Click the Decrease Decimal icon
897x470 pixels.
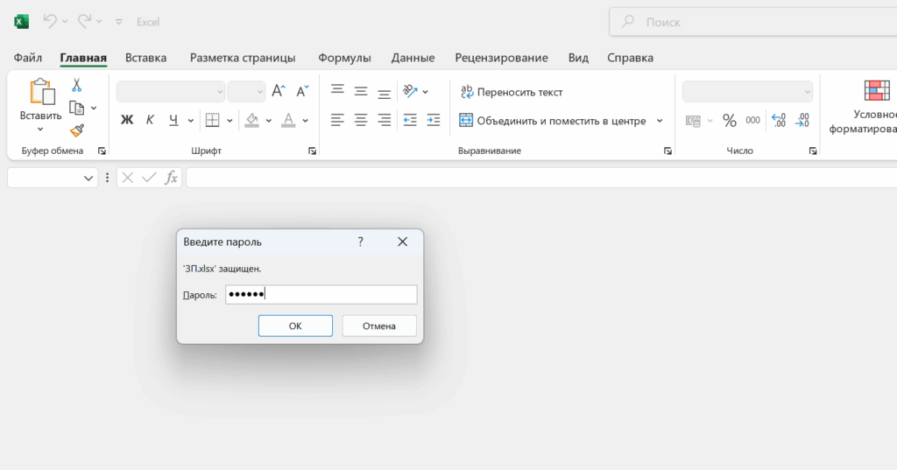pos(802,121)
